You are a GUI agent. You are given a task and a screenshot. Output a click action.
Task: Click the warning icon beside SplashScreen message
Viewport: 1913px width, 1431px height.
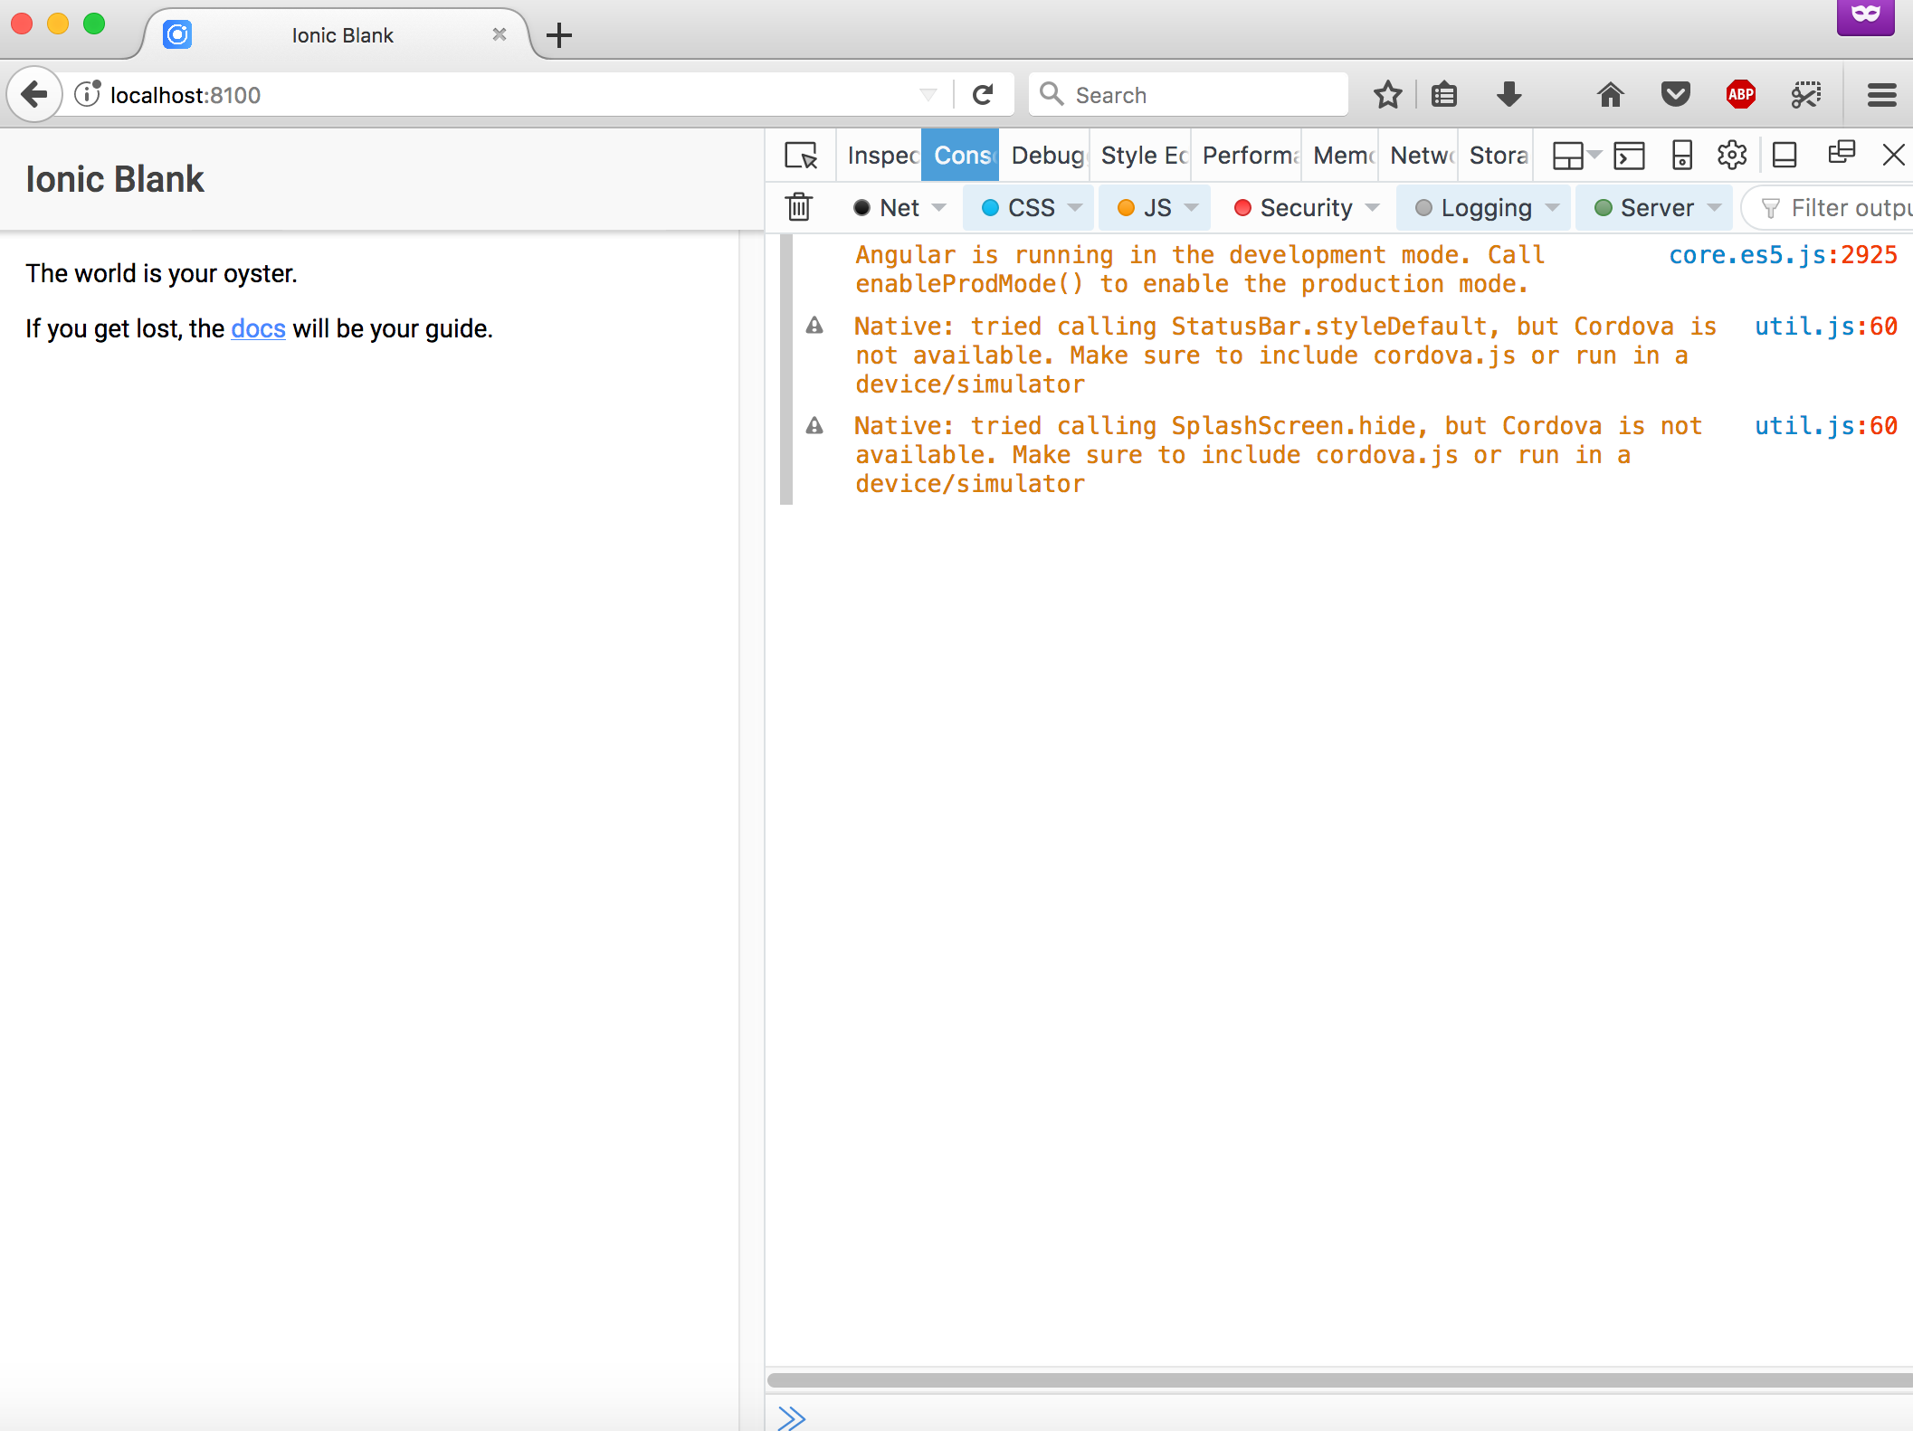click(x=814, y=425)
